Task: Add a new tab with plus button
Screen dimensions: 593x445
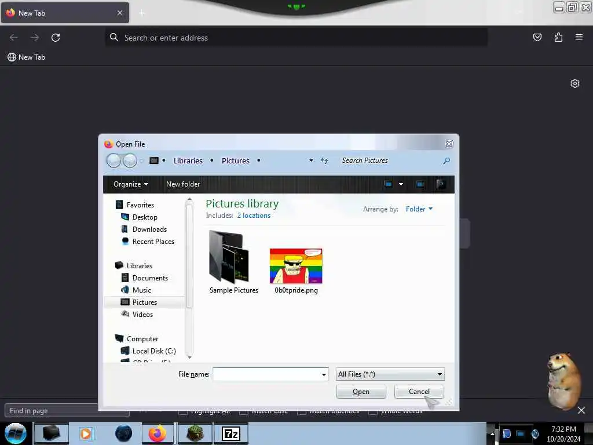Action: tap(141, 13)
